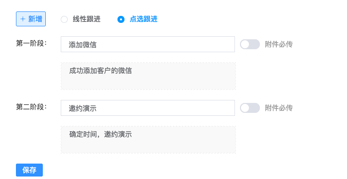Click the white knob of 第二阶段 switch
Image resolution: width=347 pixels, height=179 pixels.
pos(245,108)
